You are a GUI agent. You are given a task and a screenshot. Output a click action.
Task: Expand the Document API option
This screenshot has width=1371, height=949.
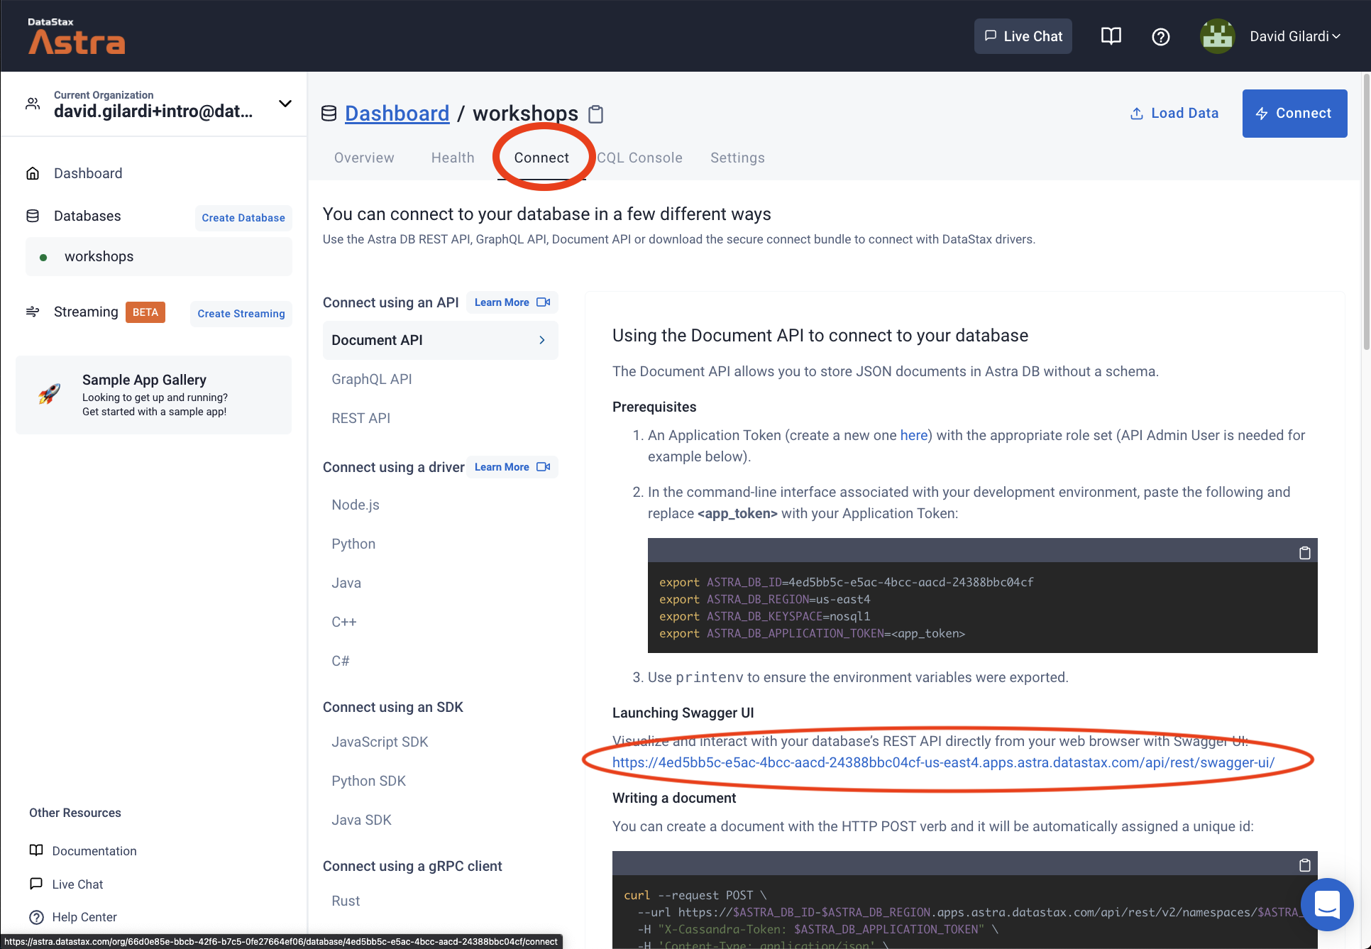(440, 340)
